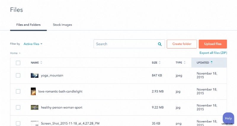Toggle Updated column sort arrow

click(x=212, y=63)
